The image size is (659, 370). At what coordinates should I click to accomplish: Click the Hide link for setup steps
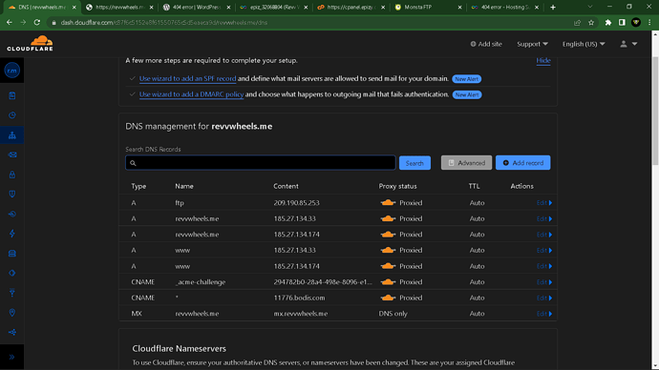(543, 60)
